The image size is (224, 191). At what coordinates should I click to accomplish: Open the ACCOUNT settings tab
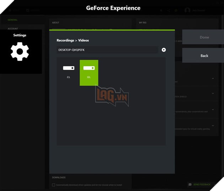click(13, 28)
